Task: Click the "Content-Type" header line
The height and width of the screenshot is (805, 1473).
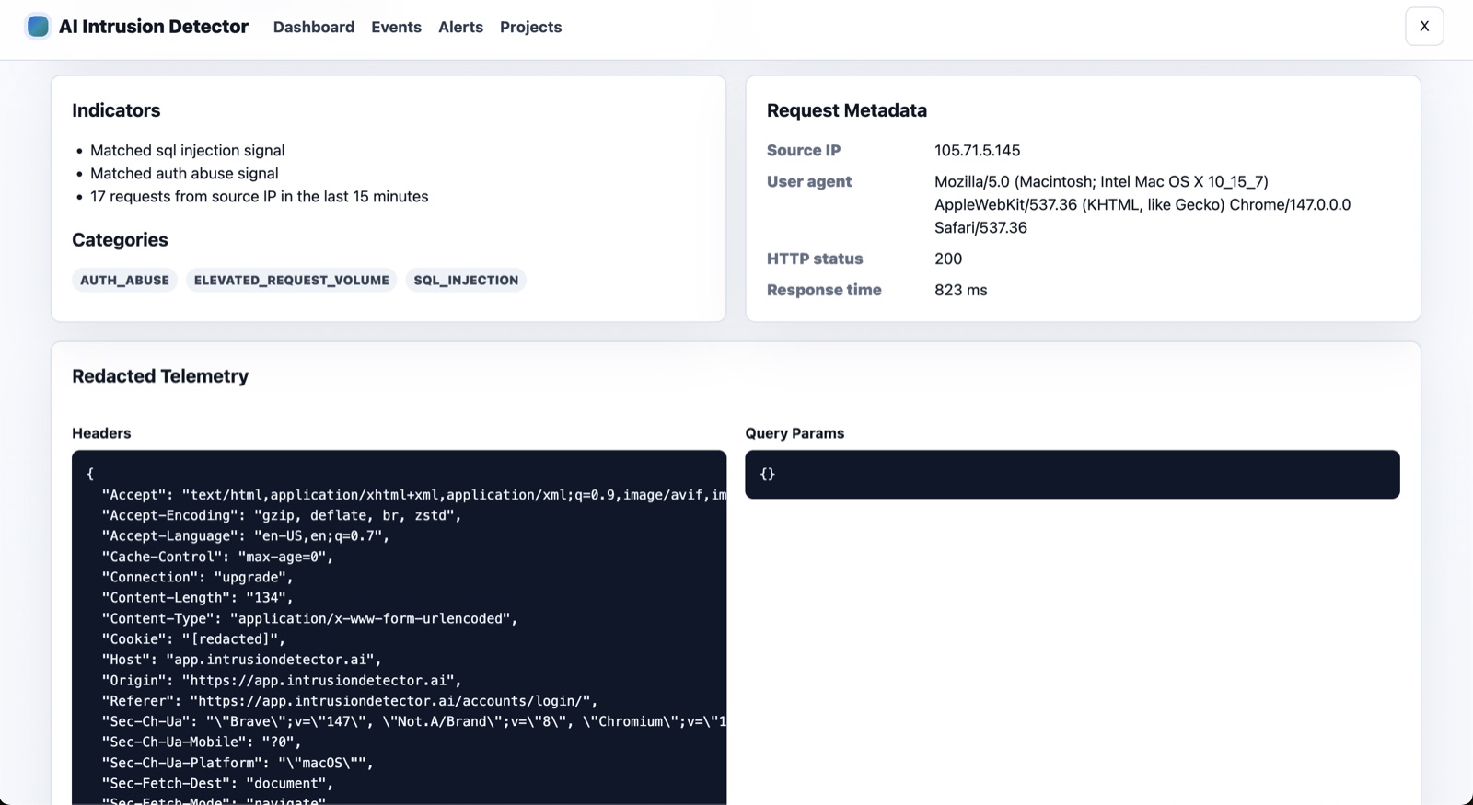Action: 309,618
